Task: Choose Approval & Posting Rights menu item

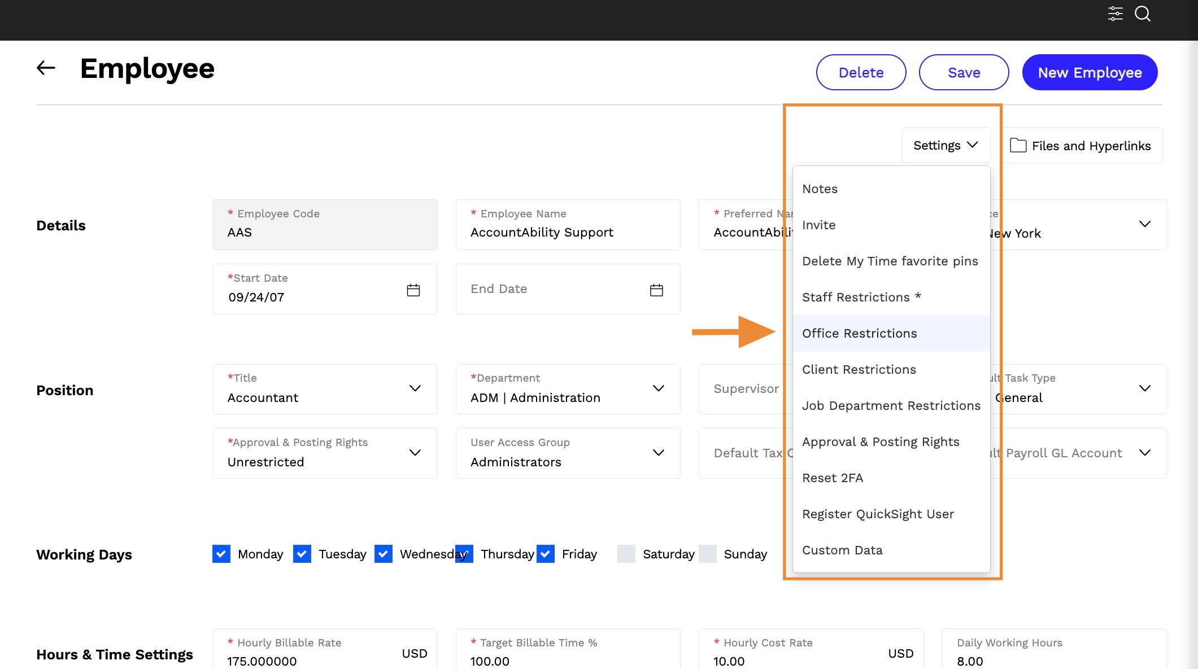Action: tap(891, 441)
